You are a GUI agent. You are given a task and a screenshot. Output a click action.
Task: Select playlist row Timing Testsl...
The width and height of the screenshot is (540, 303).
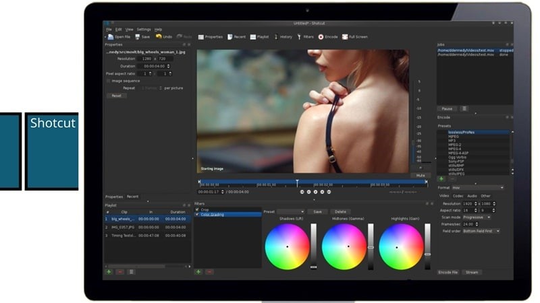pyautogui.click(x=148, y=236)
